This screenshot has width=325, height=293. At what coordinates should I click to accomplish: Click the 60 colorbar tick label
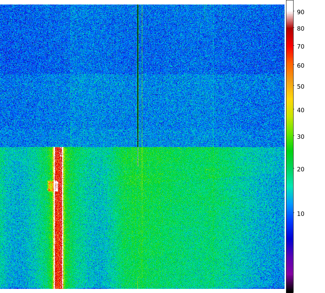[301, 66]
